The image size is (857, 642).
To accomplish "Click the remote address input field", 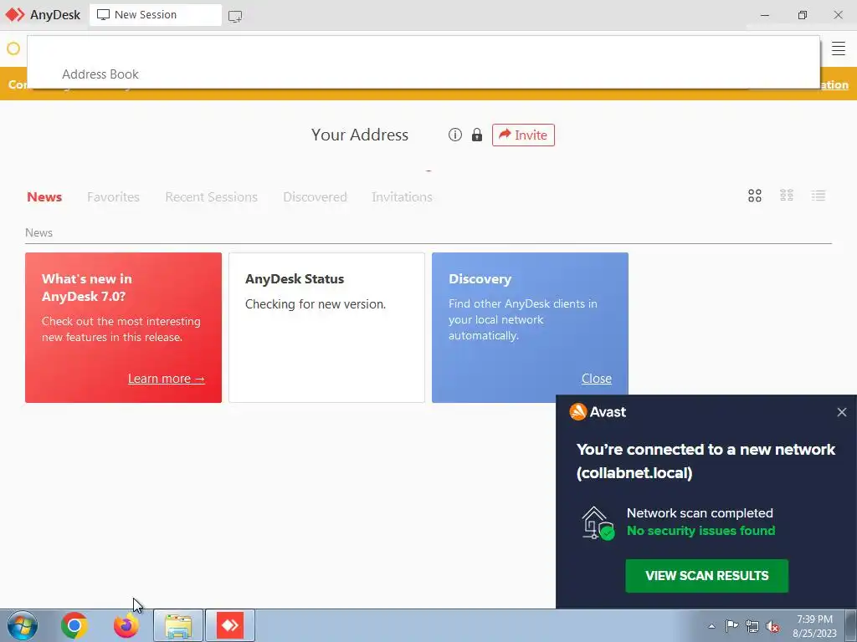I will coord(423,50).
